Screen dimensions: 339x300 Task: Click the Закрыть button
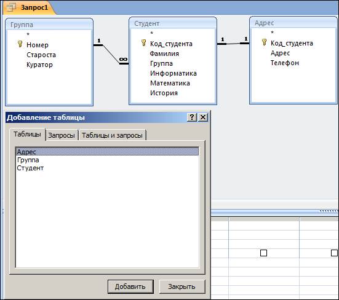[x=182, y=286]
